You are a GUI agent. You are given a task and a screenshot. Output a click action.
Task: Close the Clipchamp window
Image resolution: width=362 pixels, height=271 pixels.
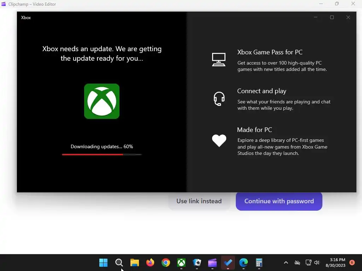[353, 4]
